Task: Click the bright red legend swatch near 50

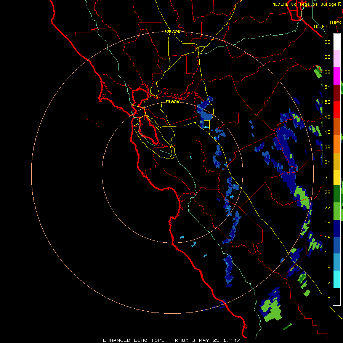Action: [x=337, y=110]
